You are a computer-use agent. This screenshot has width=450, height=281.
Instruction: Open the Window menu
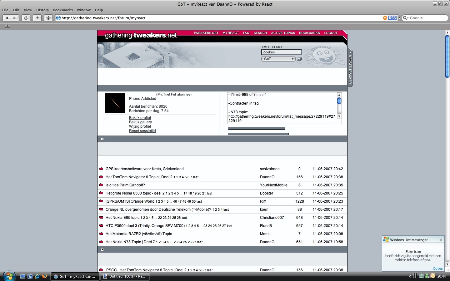point(84,10)
